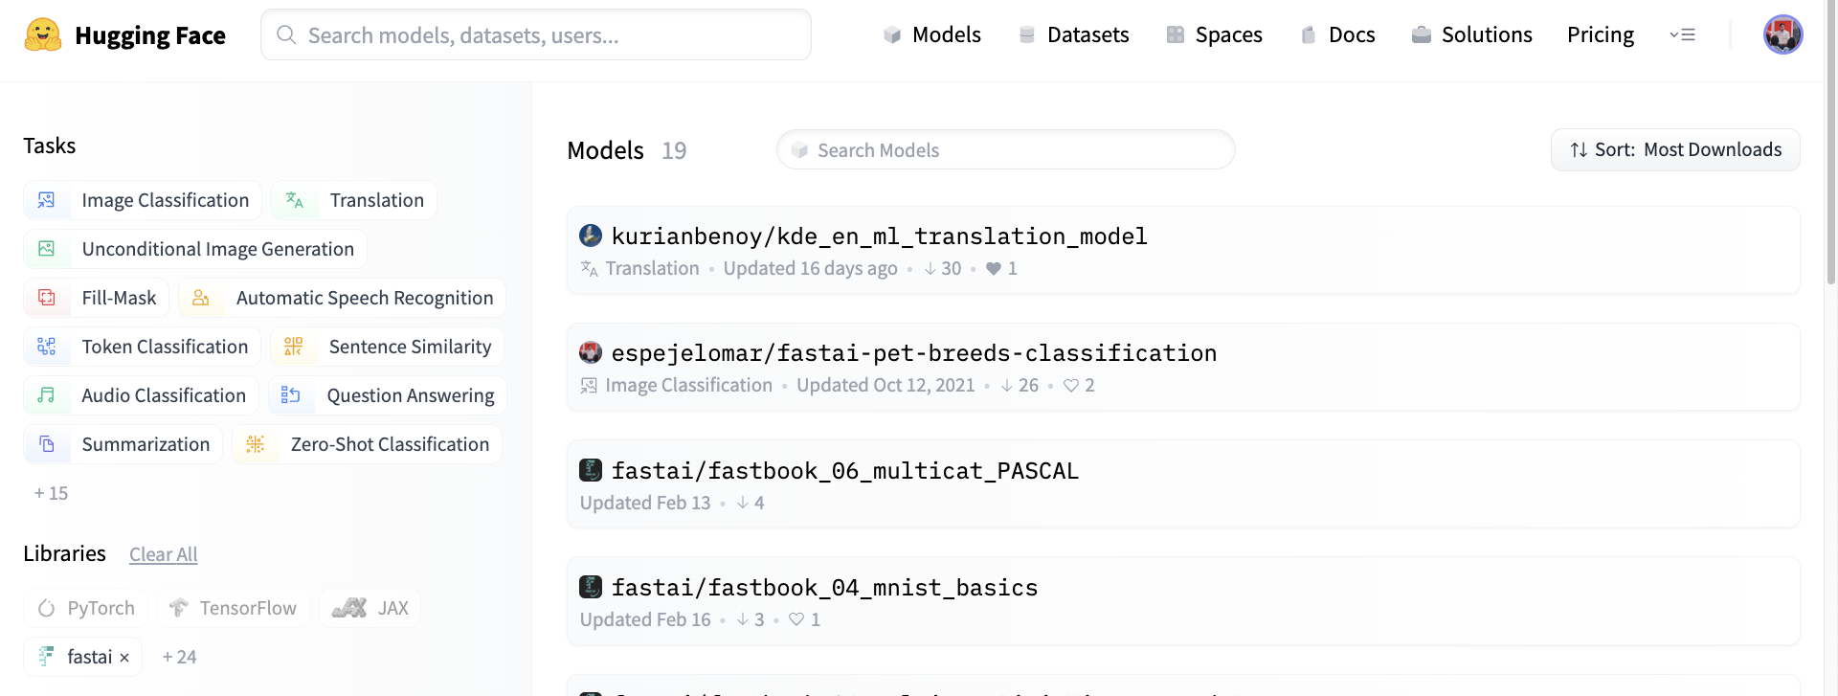Expand the hidden tasks with +15

click(x=52, y=493)
